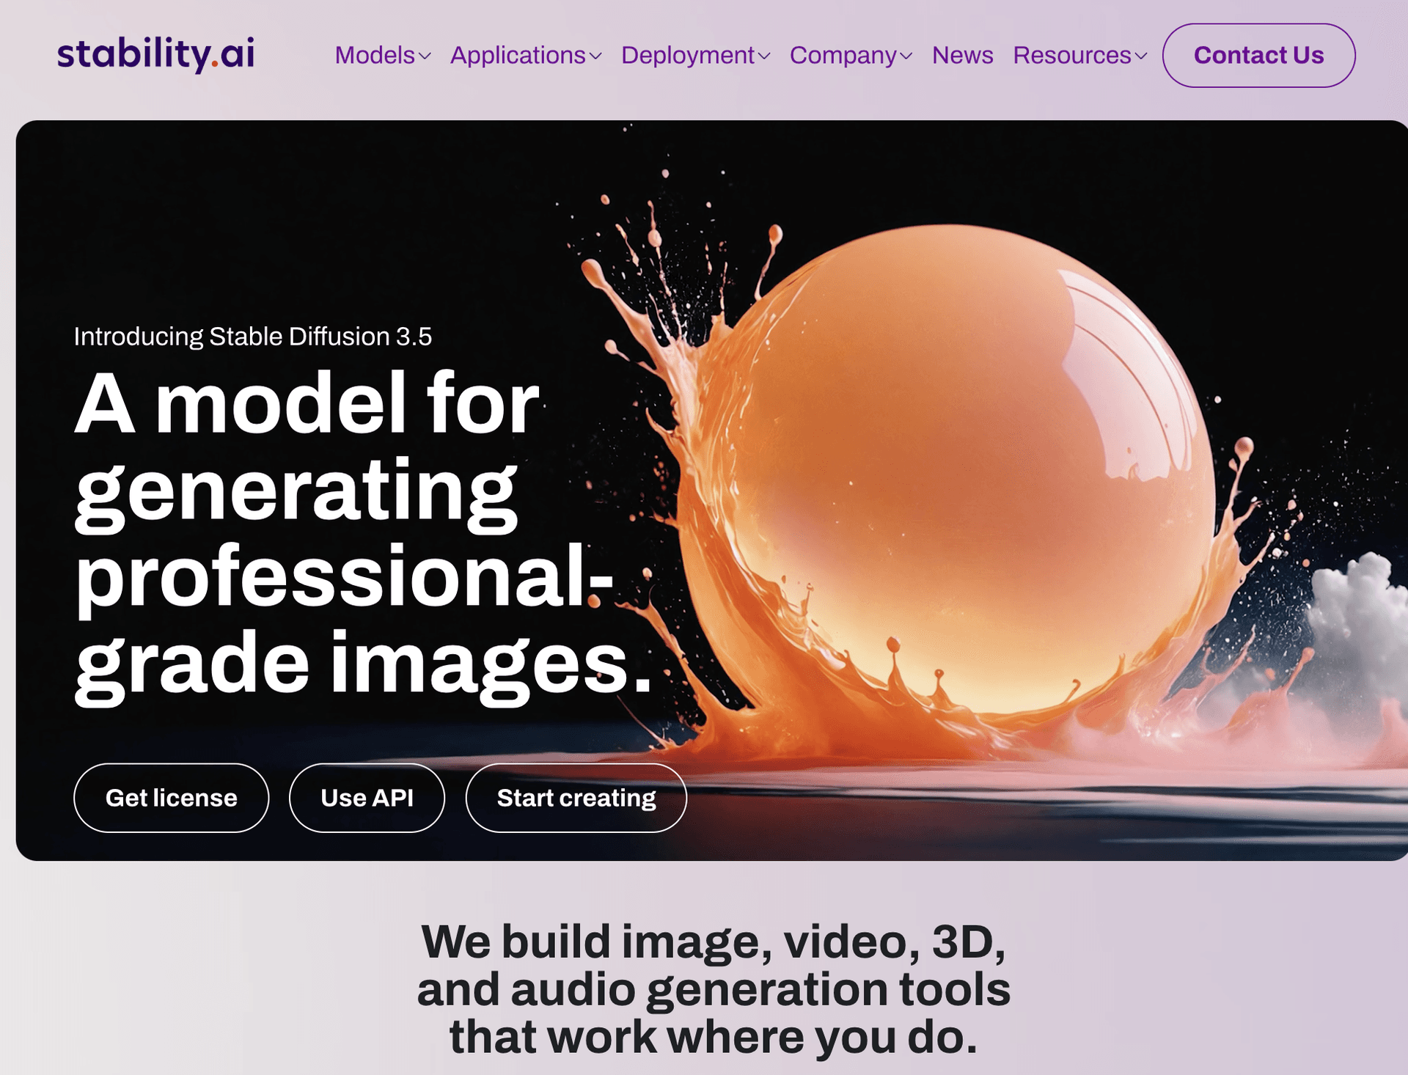Click the Use API button
The image size is (1408, 1075).
pos(367,798)
